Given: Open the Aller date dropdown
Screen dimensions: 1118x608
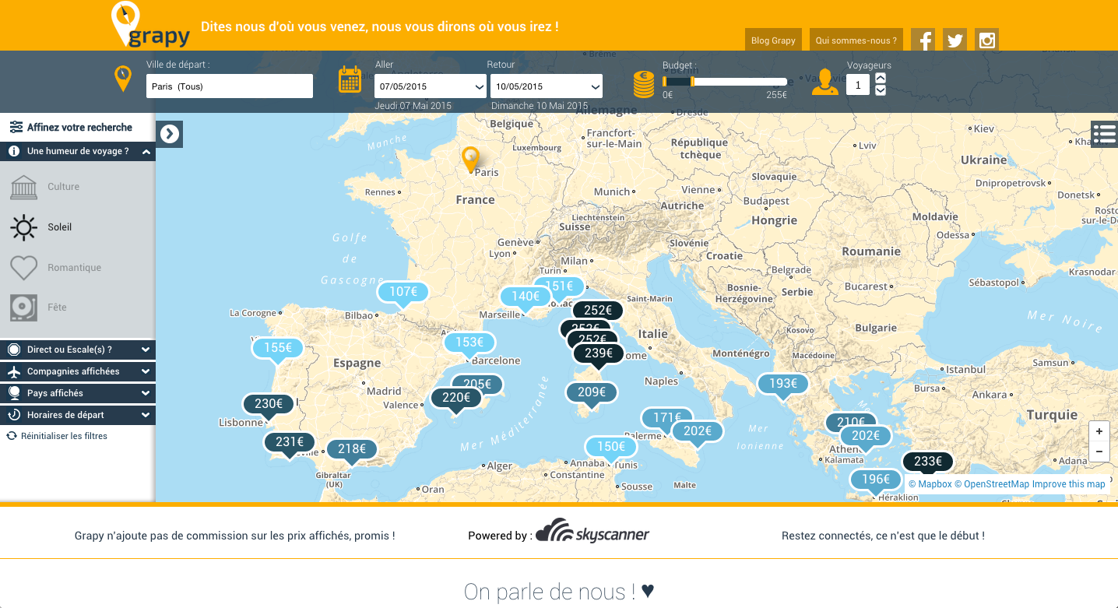Looking at the screenshot, I should click(431, 86).
